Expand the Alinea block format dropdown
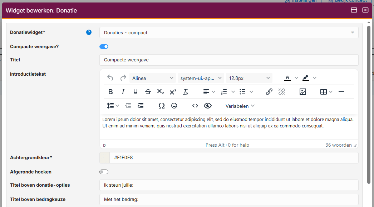Image resolution: width=374 pixels, height=207 pixels. pos(153,78)
